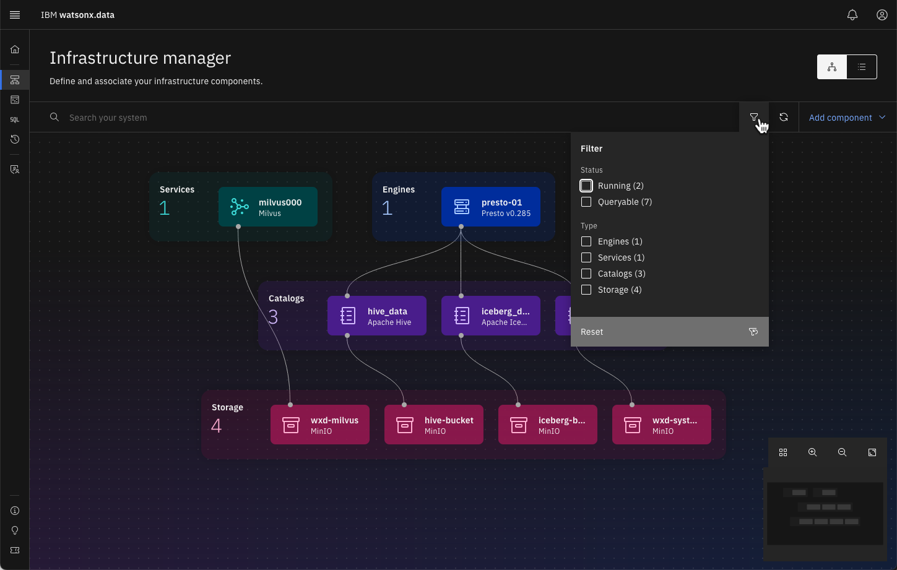Click the bucket icon on hive-bucket
Viewport: 897px width, 570px height.
point(405,425)
